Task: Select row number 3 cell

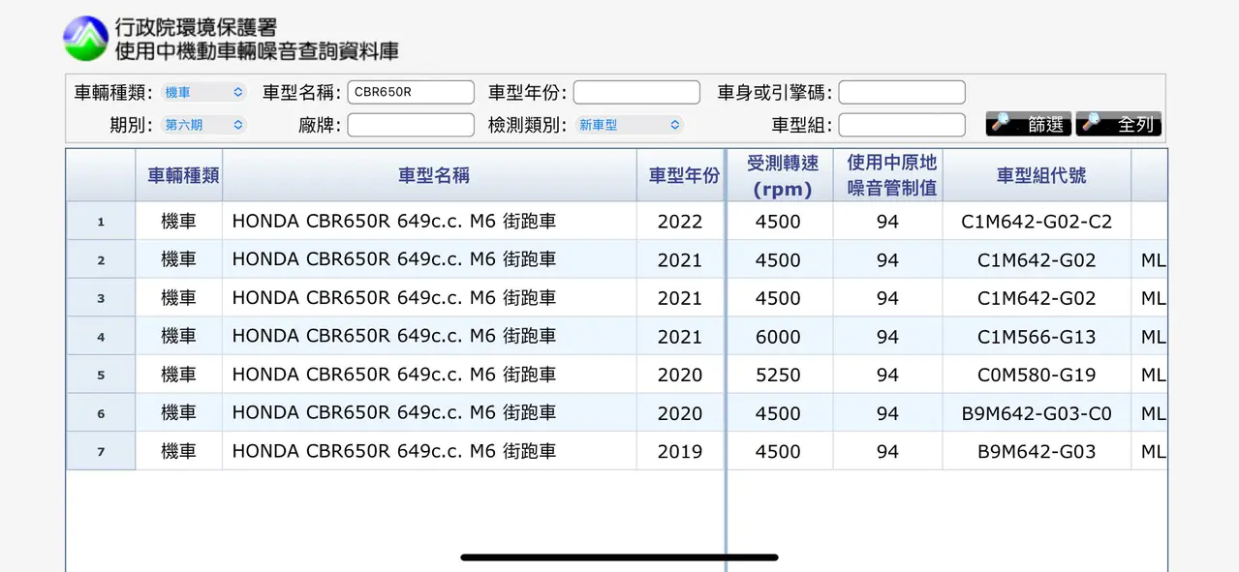Action: click(x=101, y=298)
